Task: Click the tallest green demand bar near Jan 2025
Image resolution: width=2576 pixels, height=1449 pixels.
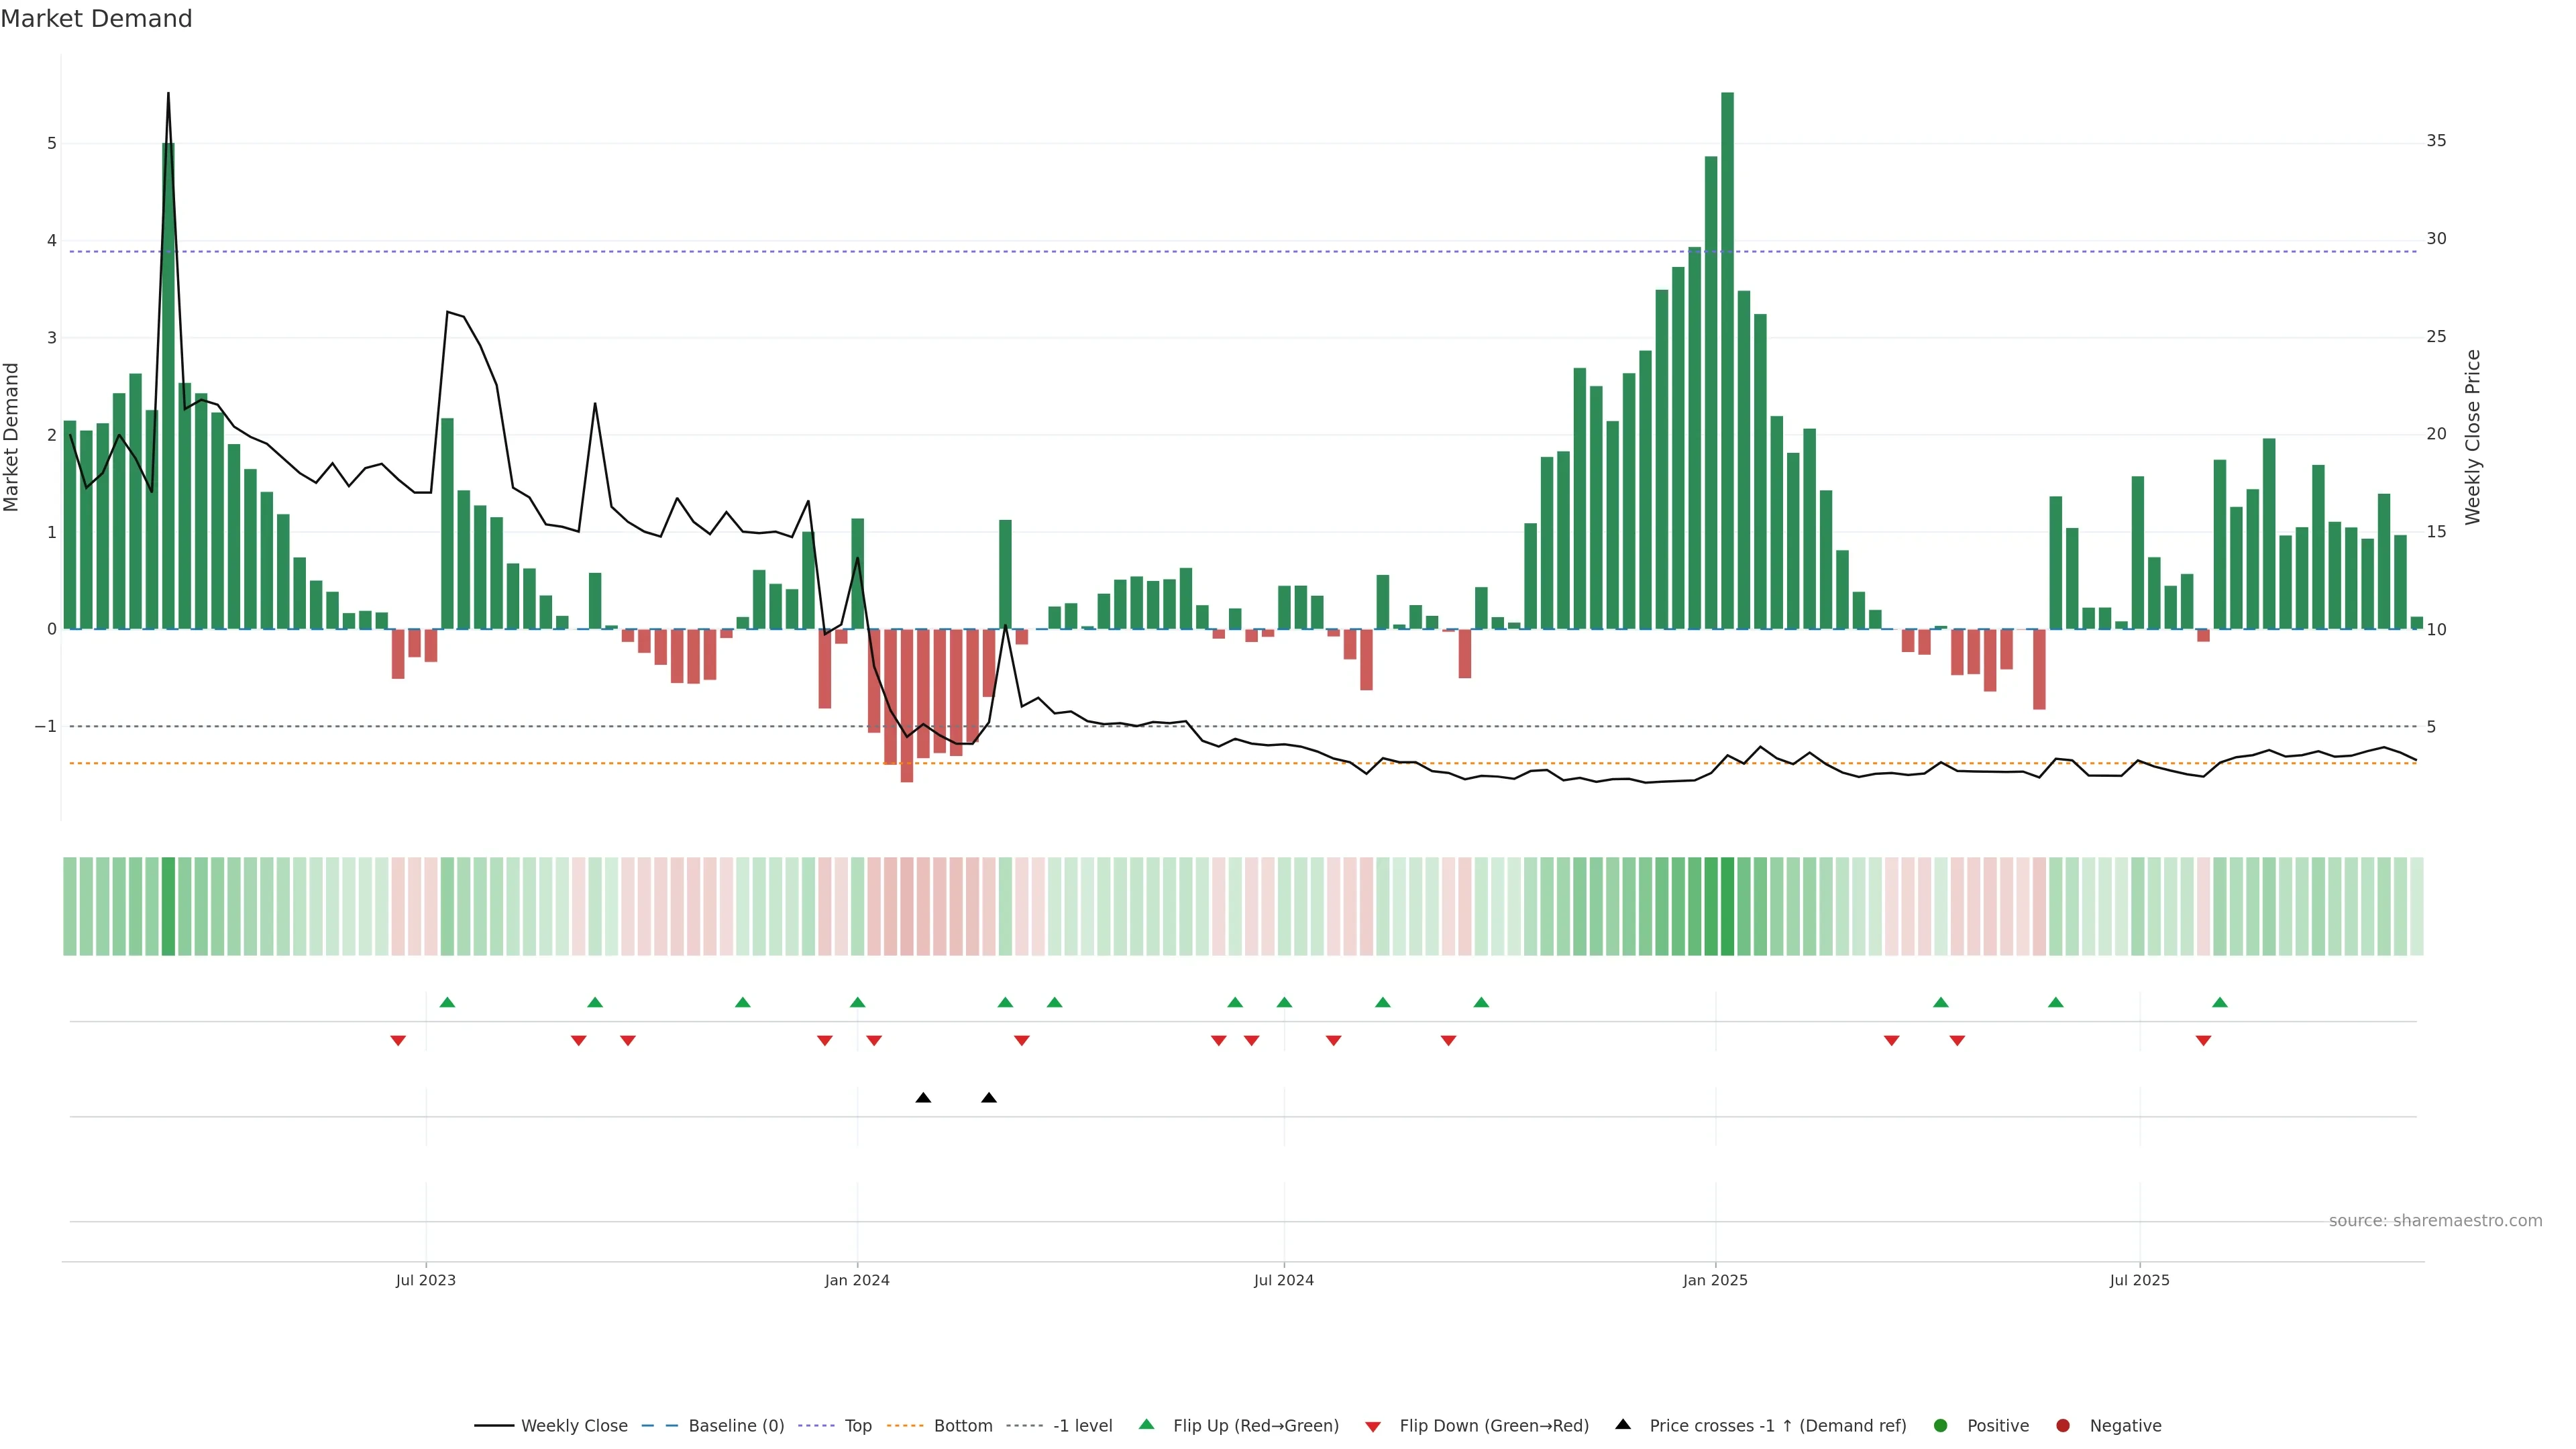Action: [1727, 360]
